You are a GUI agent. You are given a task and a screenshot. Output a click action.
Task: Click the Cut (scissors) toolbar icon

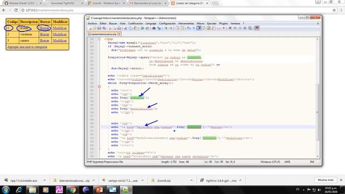125,28
